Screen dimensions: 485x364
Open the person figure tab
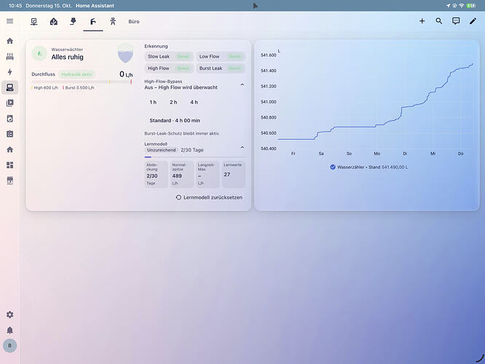tap(113, 21)
